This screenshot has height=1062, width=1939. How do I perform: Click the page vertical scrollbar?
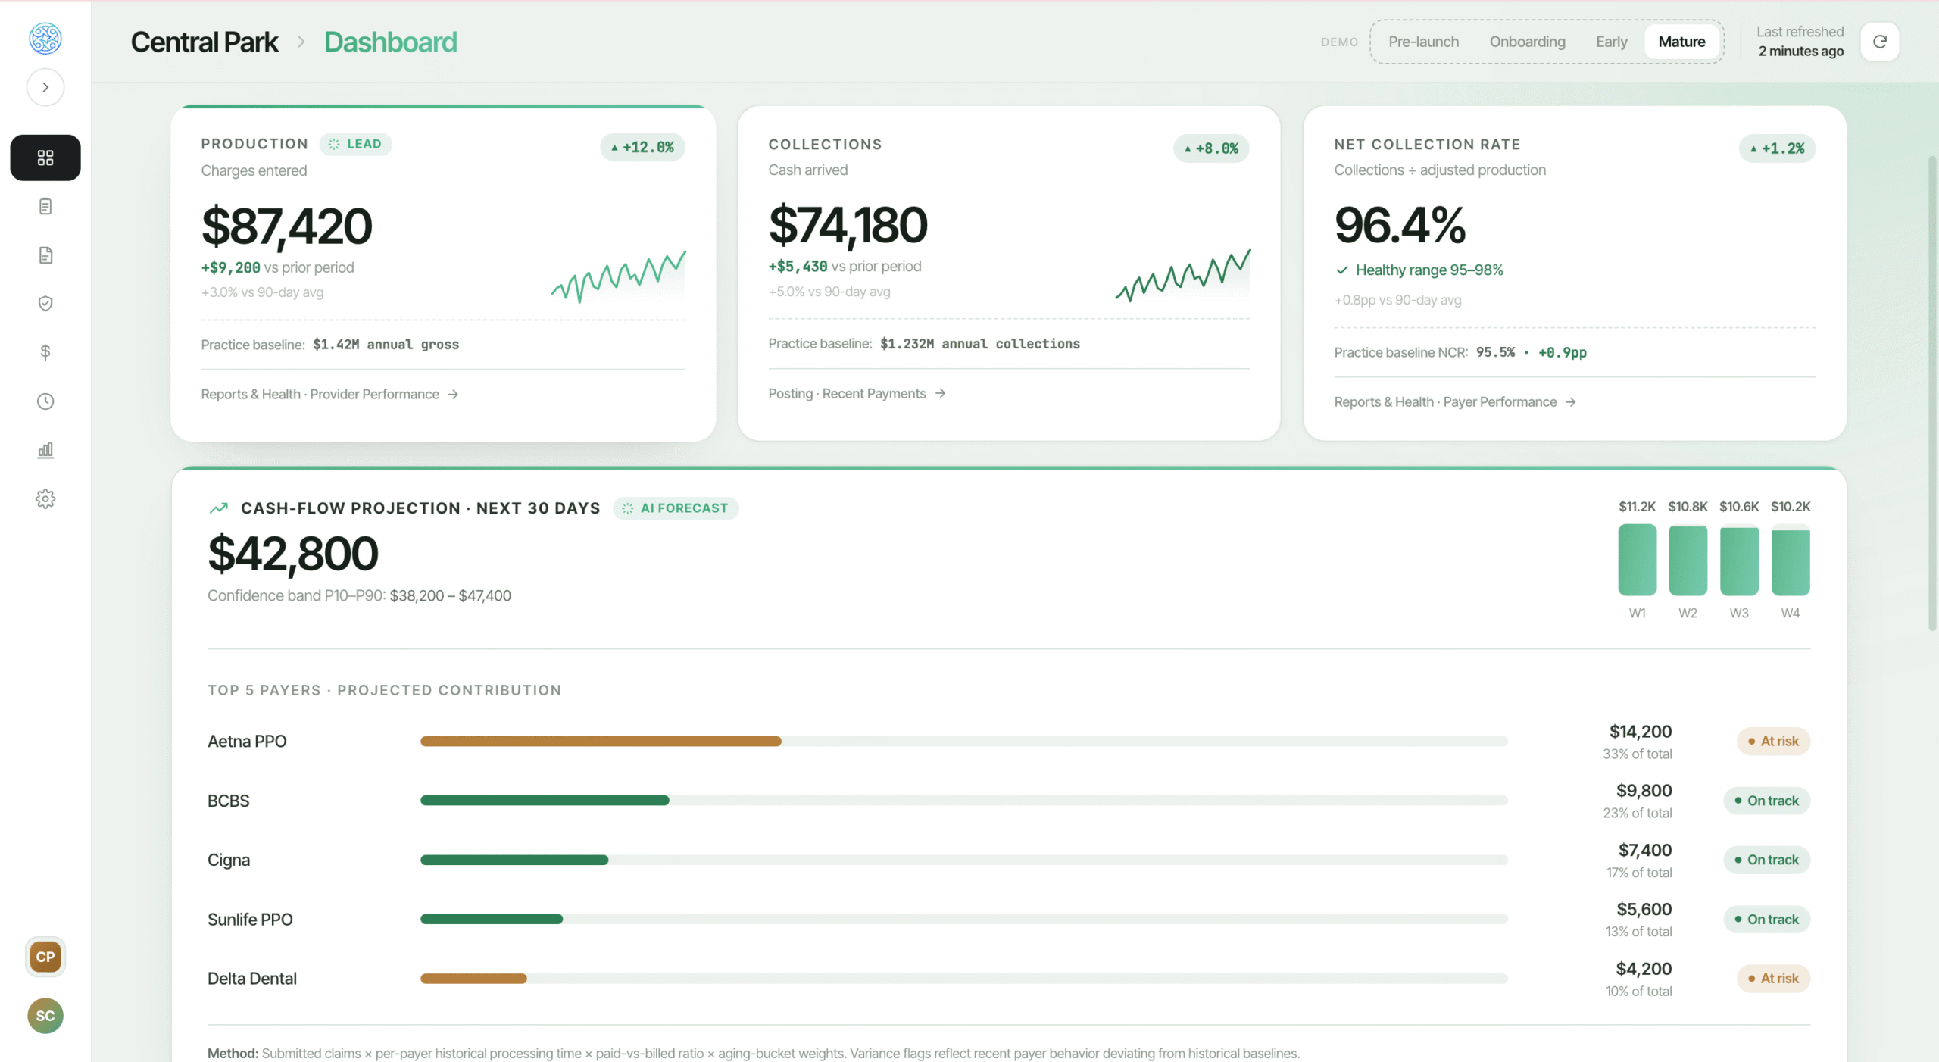(1933, 394)
